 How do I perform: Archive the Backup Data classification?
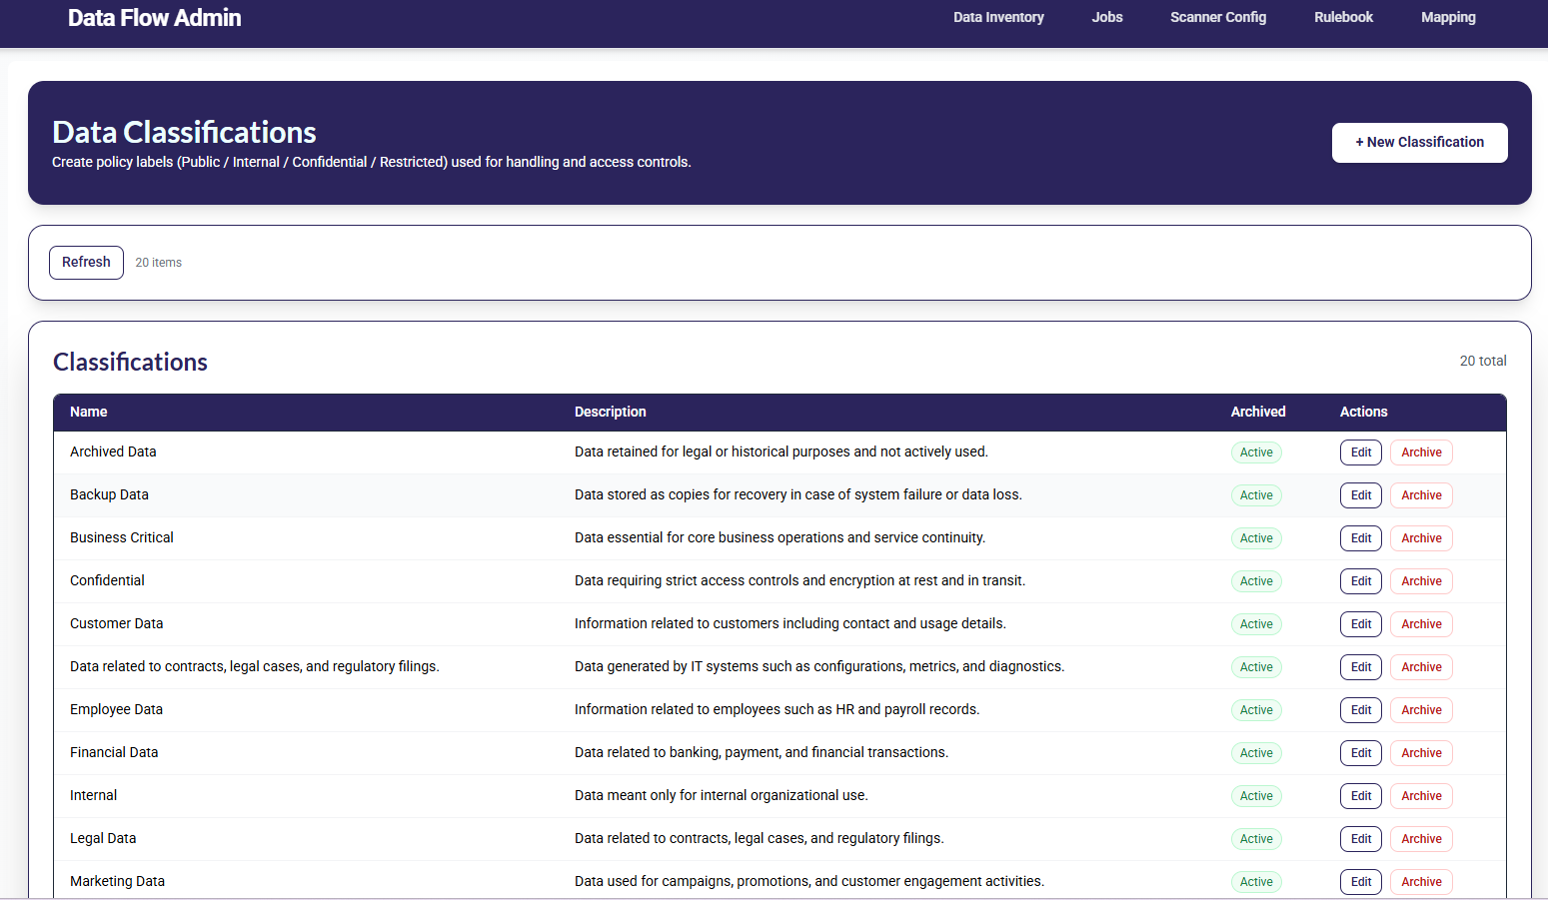pos(1420,495)
